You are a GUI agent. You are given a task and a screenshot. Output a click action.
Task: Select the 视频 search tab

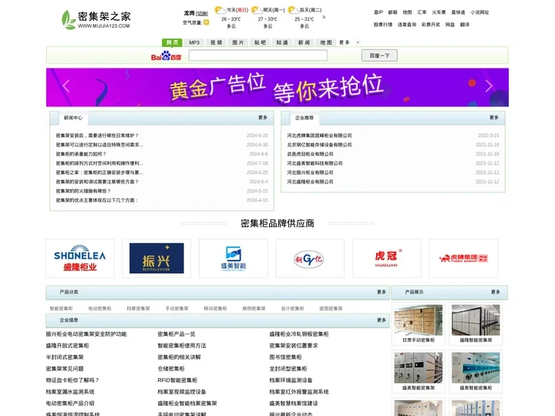coord(216,42)
